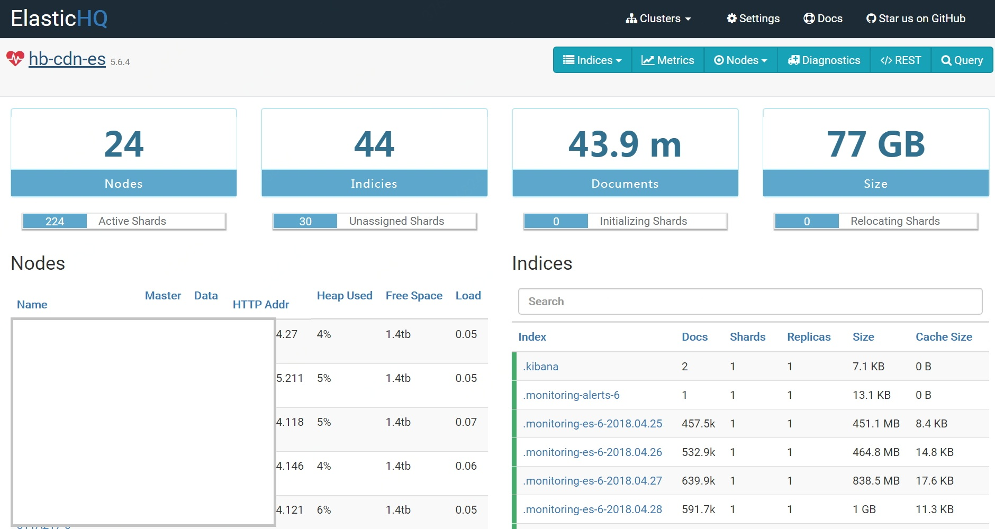Click the GitHub logo icon
The image size is (995, 529).
[871, 19]
